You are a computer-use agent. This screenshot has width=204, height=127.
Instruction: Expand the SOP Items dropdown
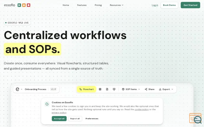pos(131,89)
